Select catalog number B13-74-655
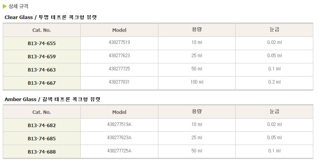Viewport: 323px width, 166px height. 42,43
